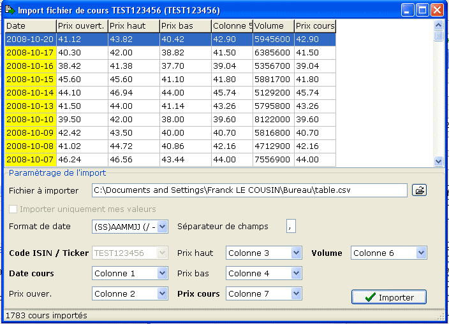
Task: Open the Prix ouver. column dropdown
Action: (x=163, y=293)
